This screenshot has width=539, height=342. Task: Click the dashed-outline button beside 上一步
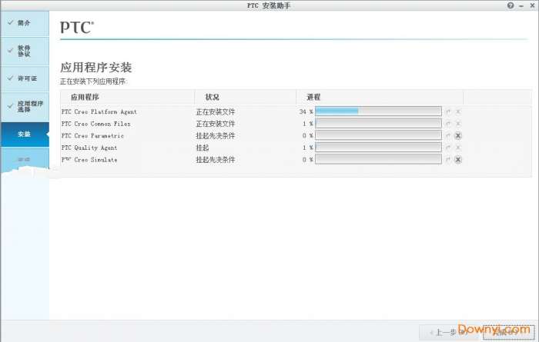pyautogui.click(x=509, y=332)
